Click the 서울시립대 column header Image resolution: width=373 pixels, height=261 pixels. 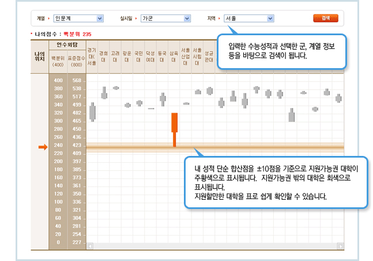(x=197, y=56)
